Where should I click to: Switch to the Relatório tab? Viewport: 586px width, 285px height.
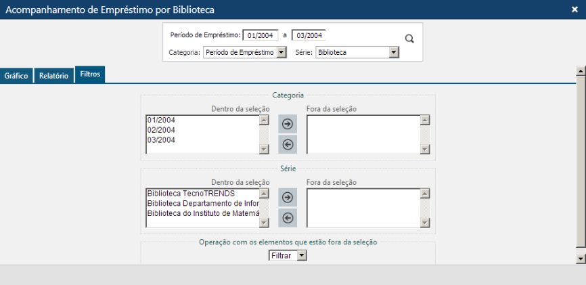(x=53, y=76)
